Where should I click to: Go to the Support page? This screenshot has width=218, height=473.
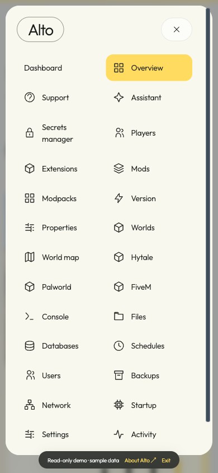pyautogui.click(x=55, y=98)
